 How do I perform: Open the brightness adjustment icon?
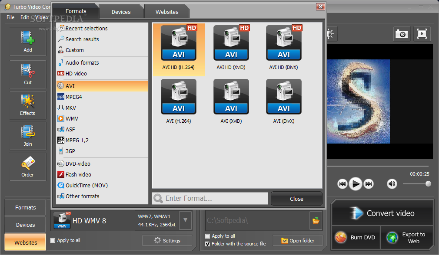pyautogui.click(x=330, y=34)
